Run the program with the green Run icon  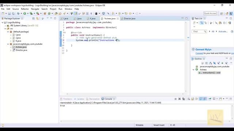click(24, 13)
